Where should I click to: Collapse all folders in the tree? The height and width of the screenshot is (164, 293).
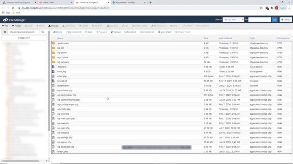24,38
